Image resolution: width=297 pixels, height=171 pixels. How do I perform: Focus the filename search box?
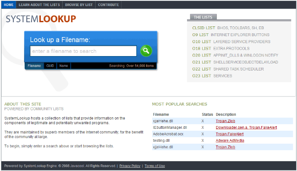point(83,51)
